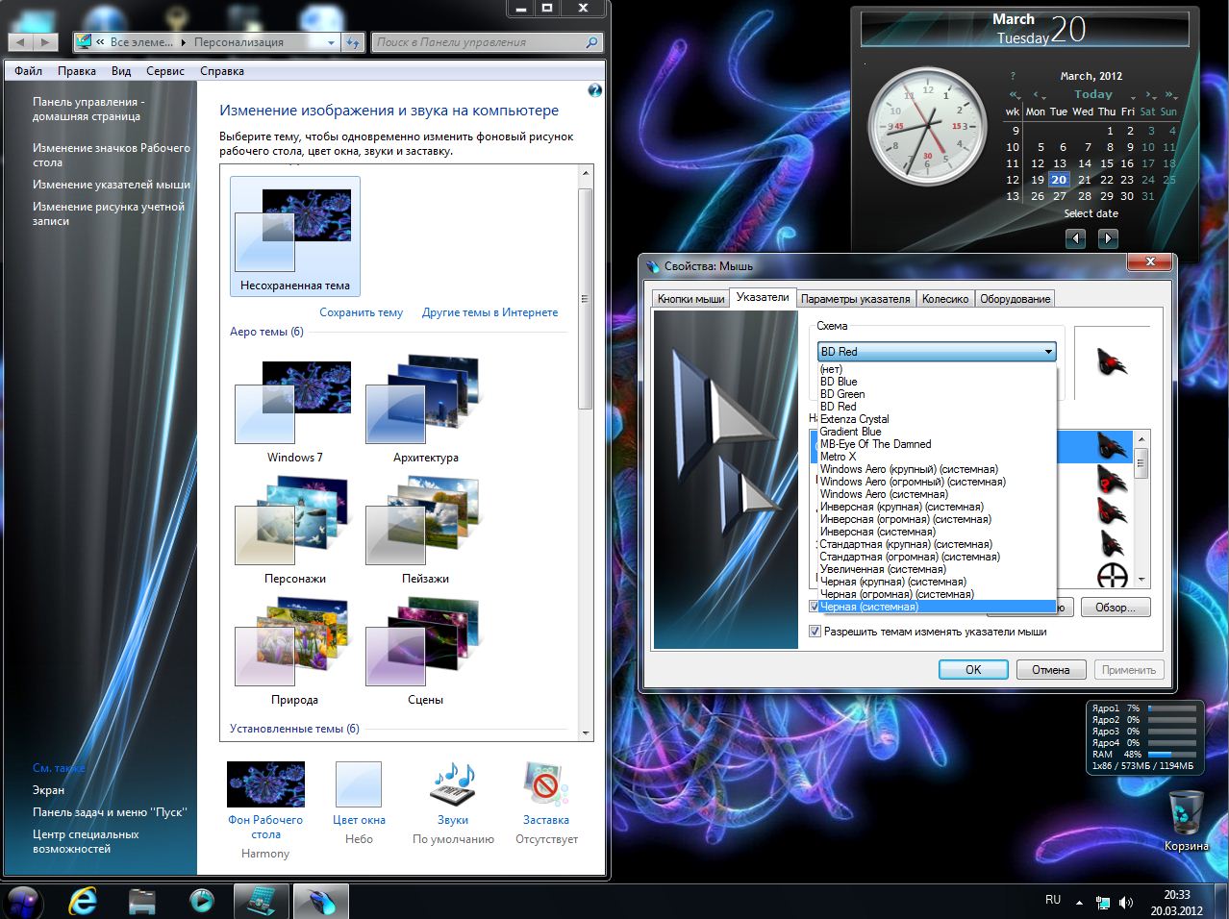This screenshot has height=919, width=1229.
Task: Switch to the Параметры указателя tab
Action: pyautogui.click(x=855, y=299)
